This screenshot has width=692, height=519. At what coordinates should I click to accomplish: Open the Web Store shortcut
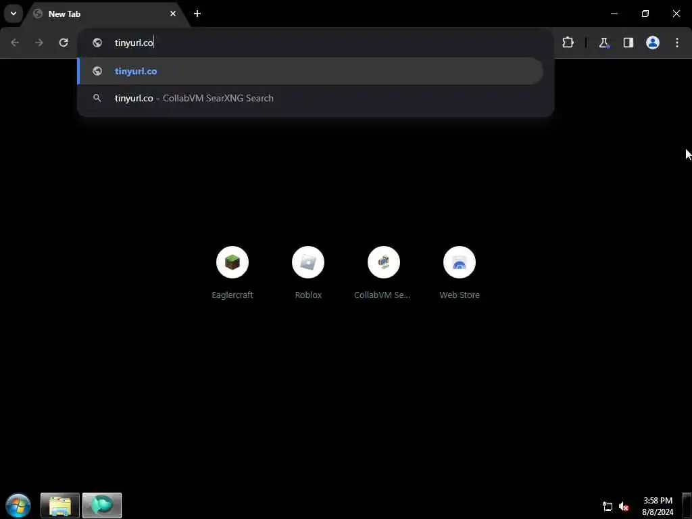460,273
